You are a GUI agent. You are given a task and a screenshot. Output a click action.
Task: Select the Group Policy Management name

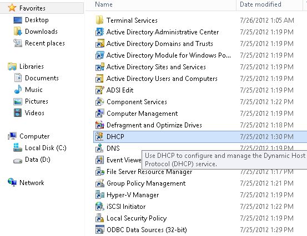tap(146, 183)
